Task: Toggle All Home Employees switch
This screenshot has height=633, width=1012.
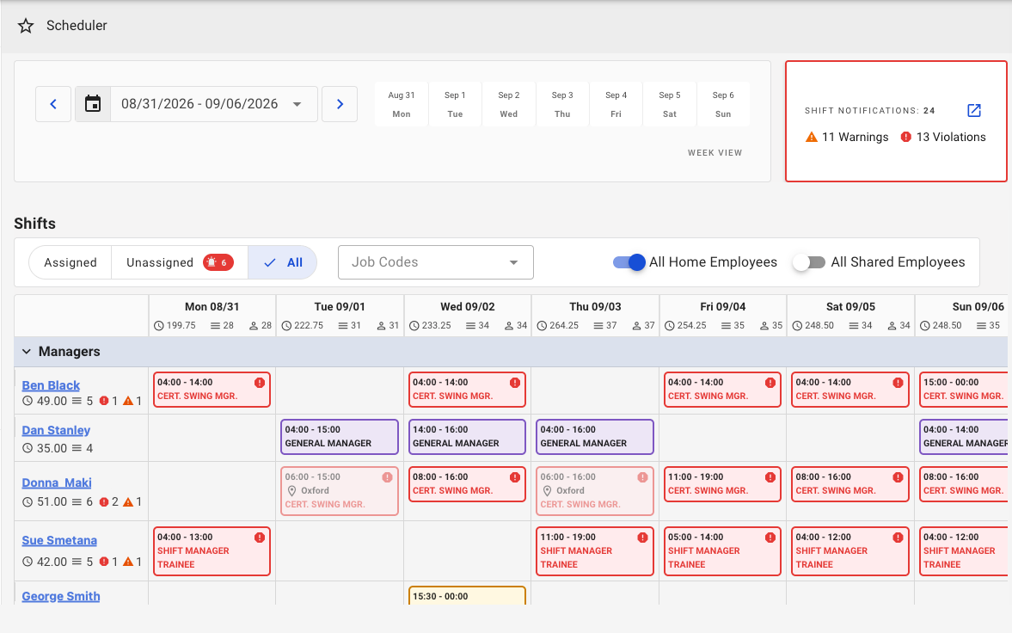Action: tap(629, 262)
